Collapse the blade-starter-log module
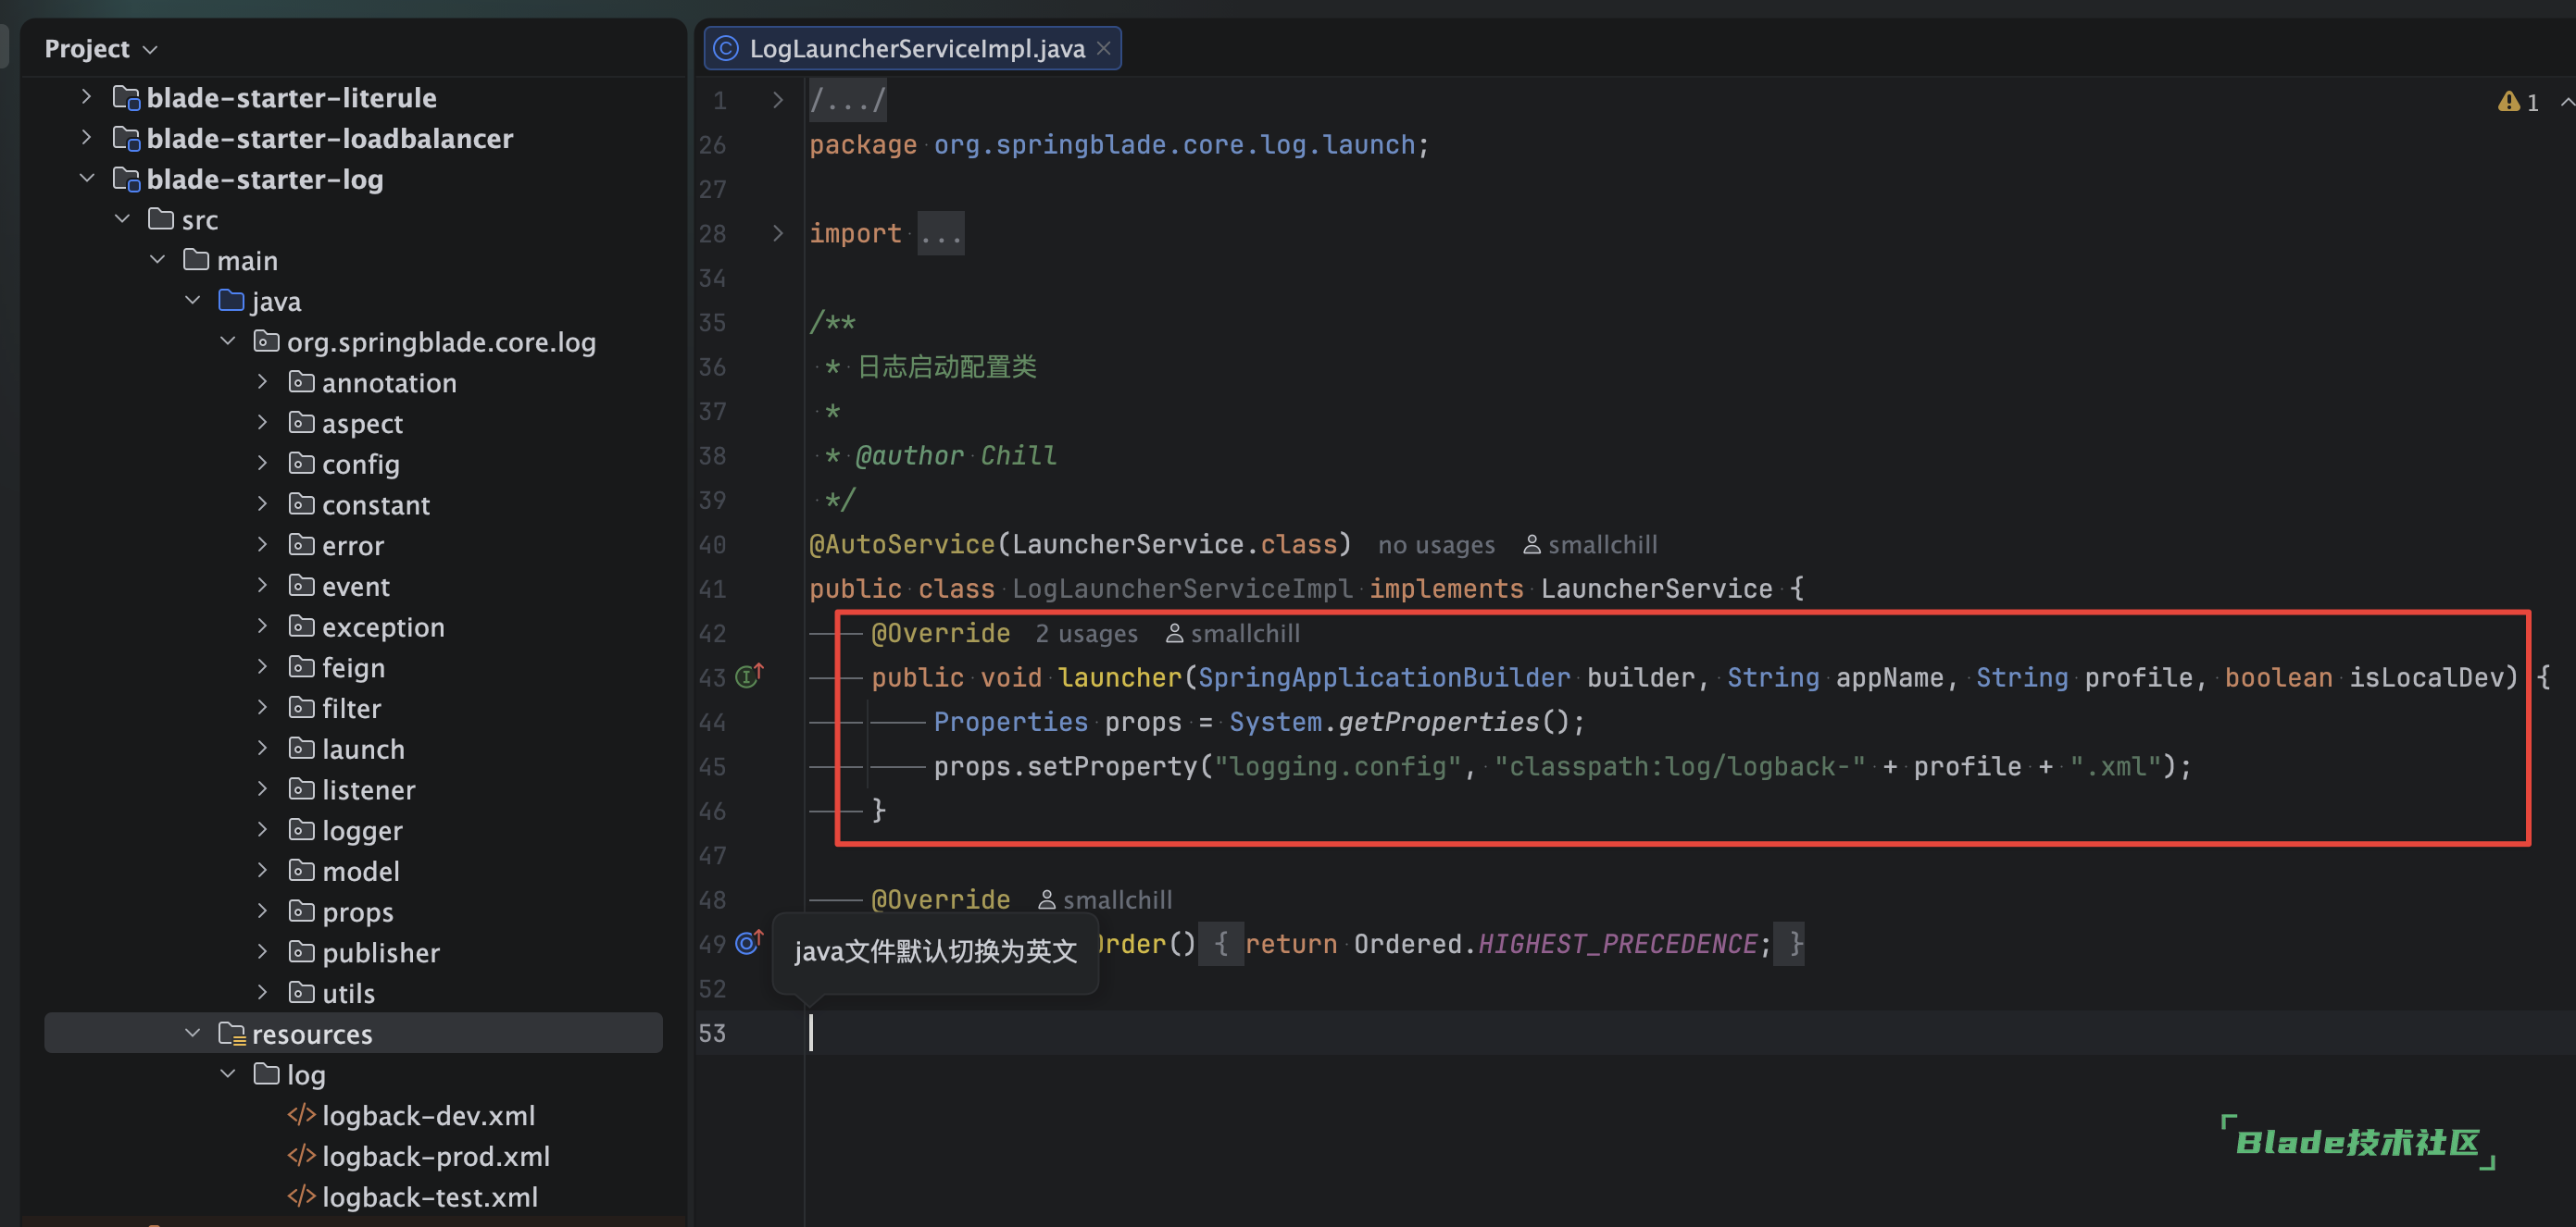Image resolution: width=2576 pixels, height=1227 pixels. (x=86, y=178)
